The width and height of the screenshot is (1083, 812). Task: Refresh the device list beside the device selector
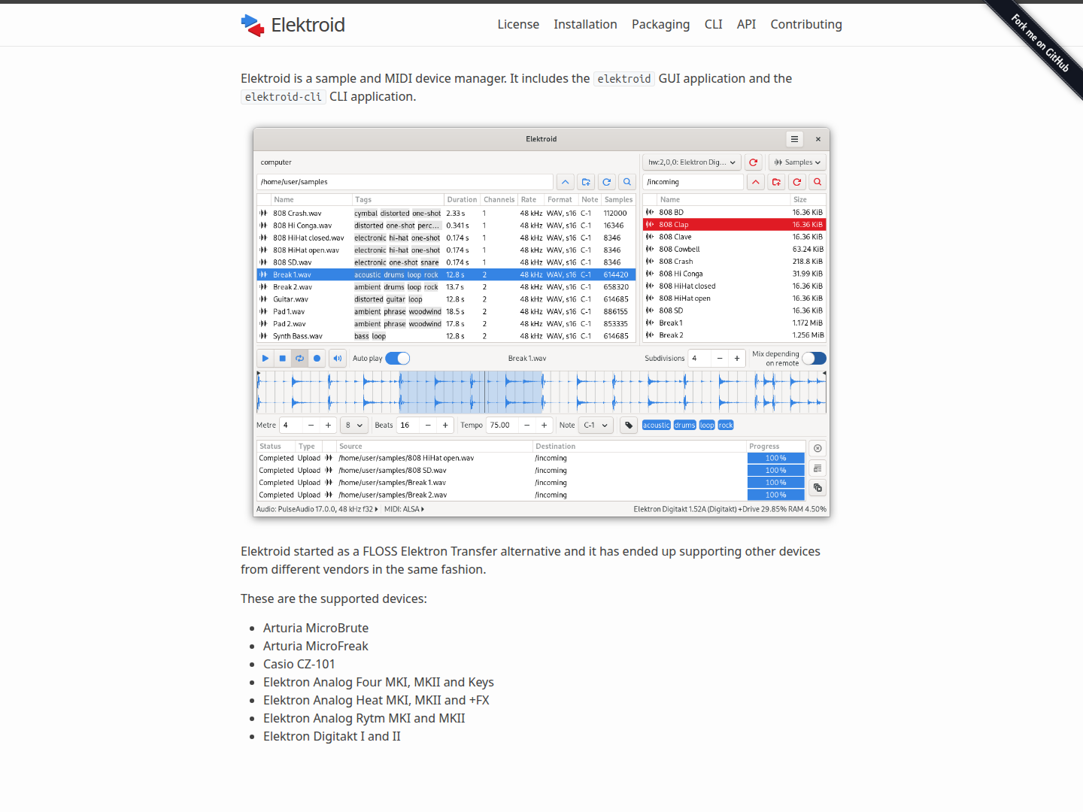(753, 162)
